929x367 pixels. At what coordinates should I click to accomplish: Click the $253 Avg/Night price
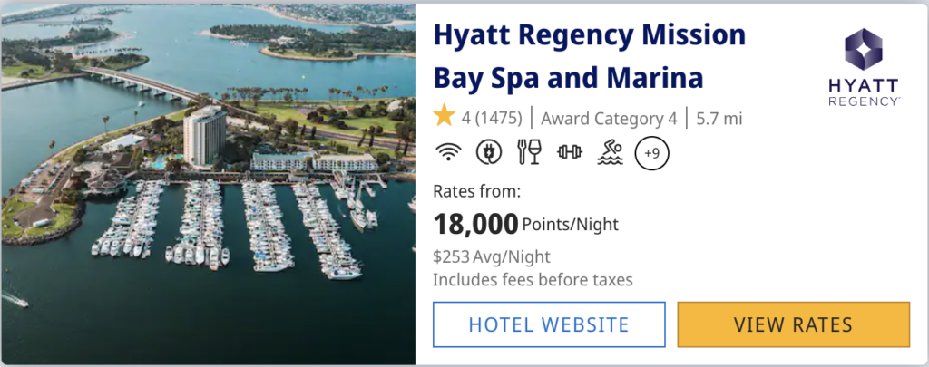pos(491,256)
